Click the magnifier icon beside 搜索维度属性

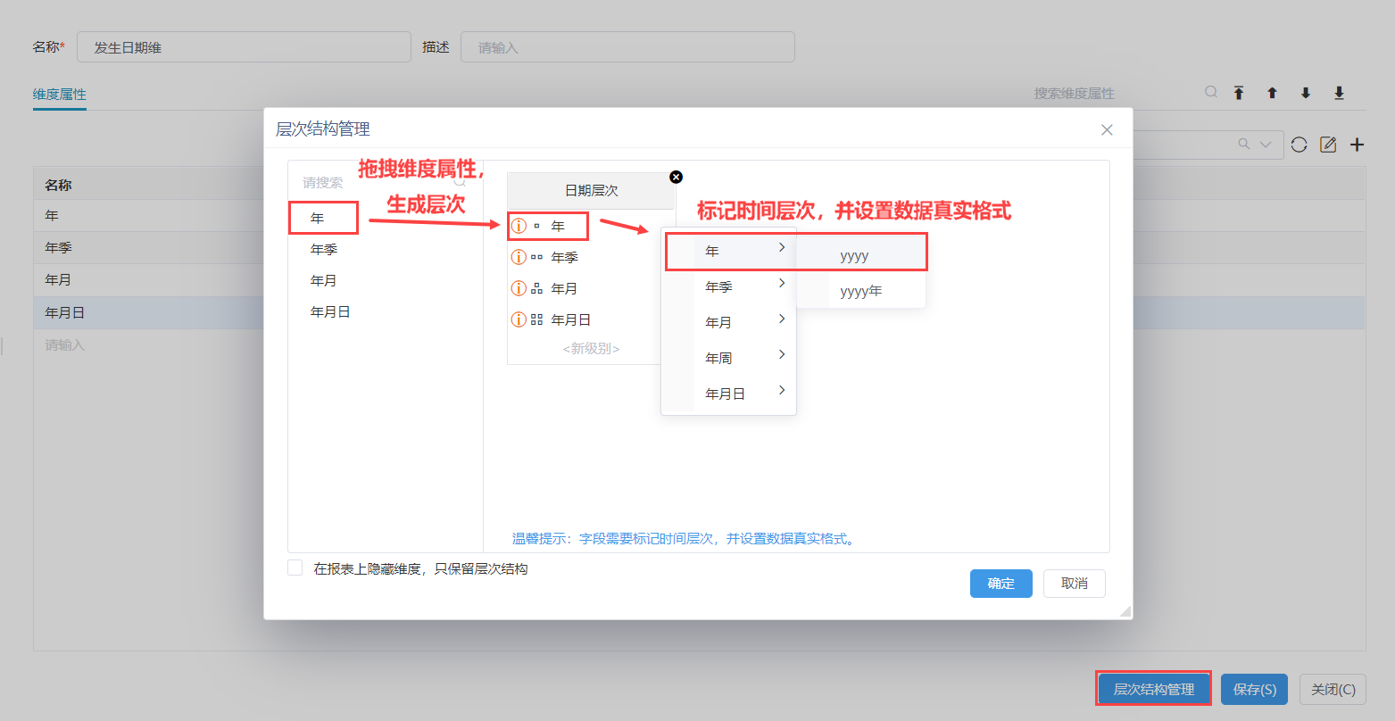pos(1211,92)
